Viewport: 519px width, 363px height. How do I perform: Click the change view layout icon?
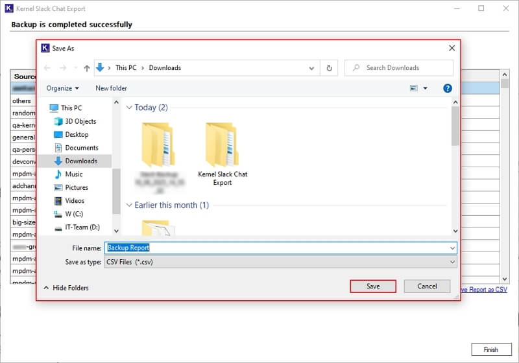pos(414,88)
